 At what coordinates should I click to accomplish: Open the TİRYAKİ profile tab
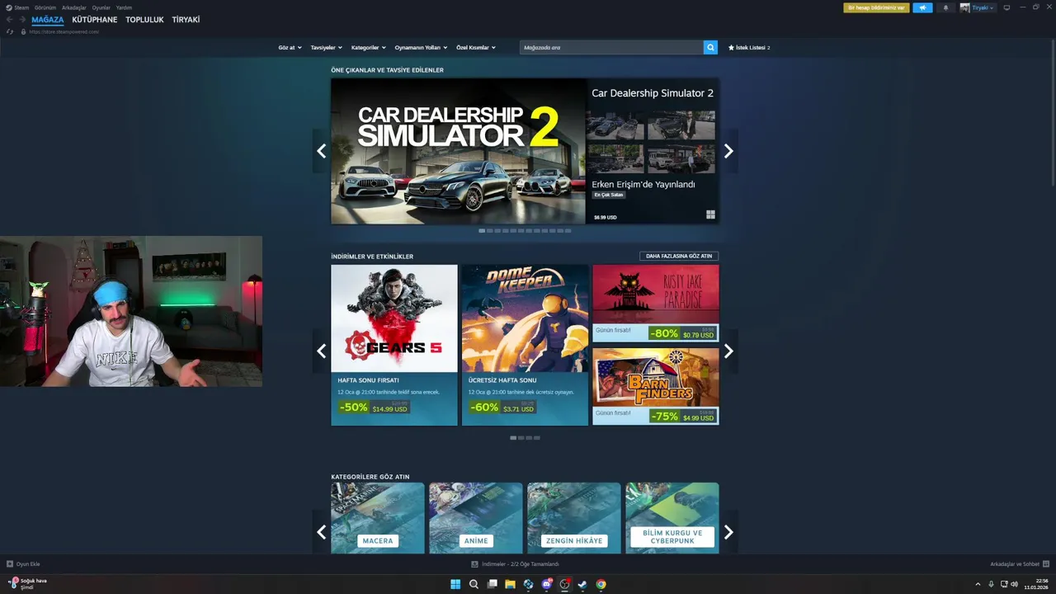tap(186, 20)
